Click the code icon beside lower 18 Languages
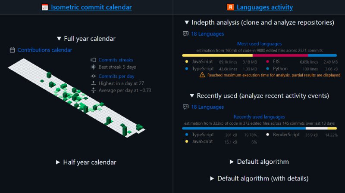This screenshot has height=193, width=345. (x=186, y=107)
